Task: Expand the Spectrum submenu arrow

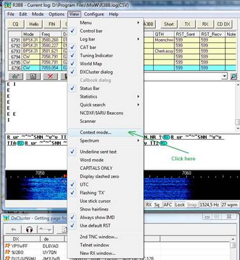Action: (x=139, y=140)
